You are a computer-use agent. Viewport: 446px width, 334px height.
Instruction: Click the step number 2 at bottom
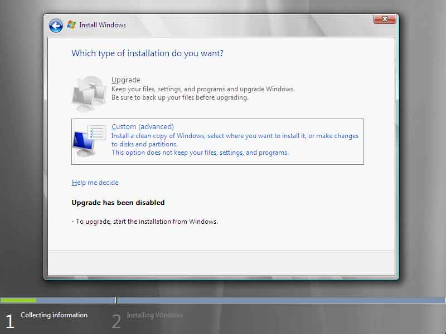(x=116, y=321)
